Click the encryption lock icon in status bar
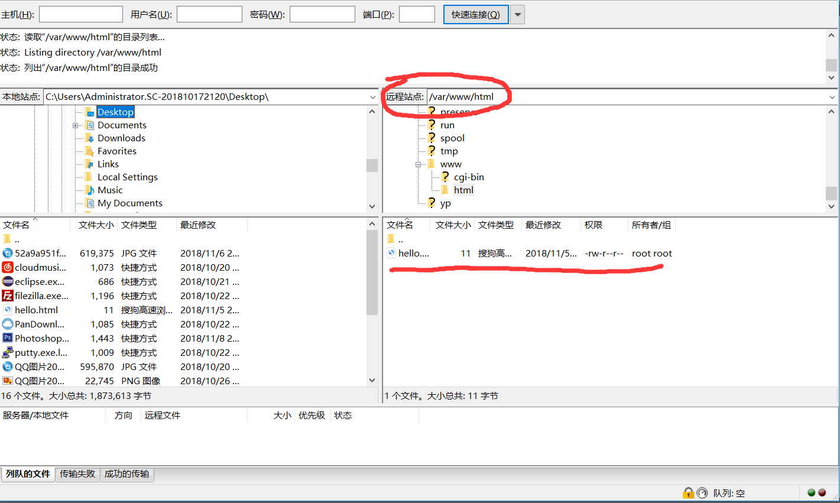Viewport: 840px width, 503px height. click(688, 492)
